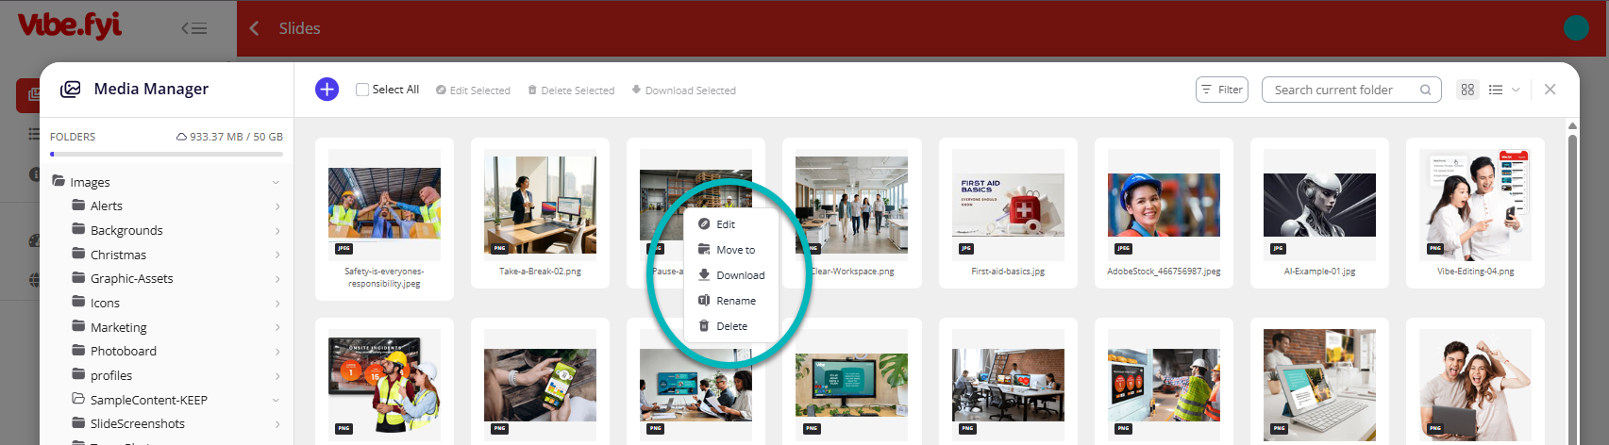Tick the Select All checkbox
The height and width of the screenshot is (445, 1609).
362,90
